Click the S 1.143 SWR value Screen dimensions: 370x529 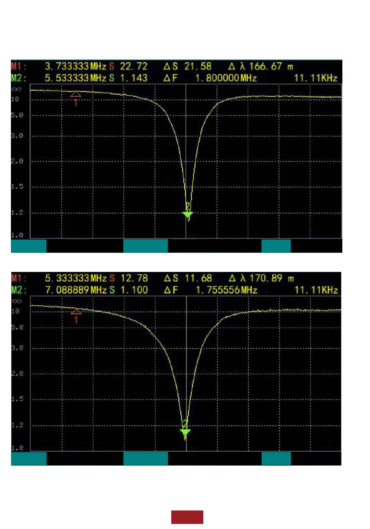pyautogui.click(x=129, y=78)
